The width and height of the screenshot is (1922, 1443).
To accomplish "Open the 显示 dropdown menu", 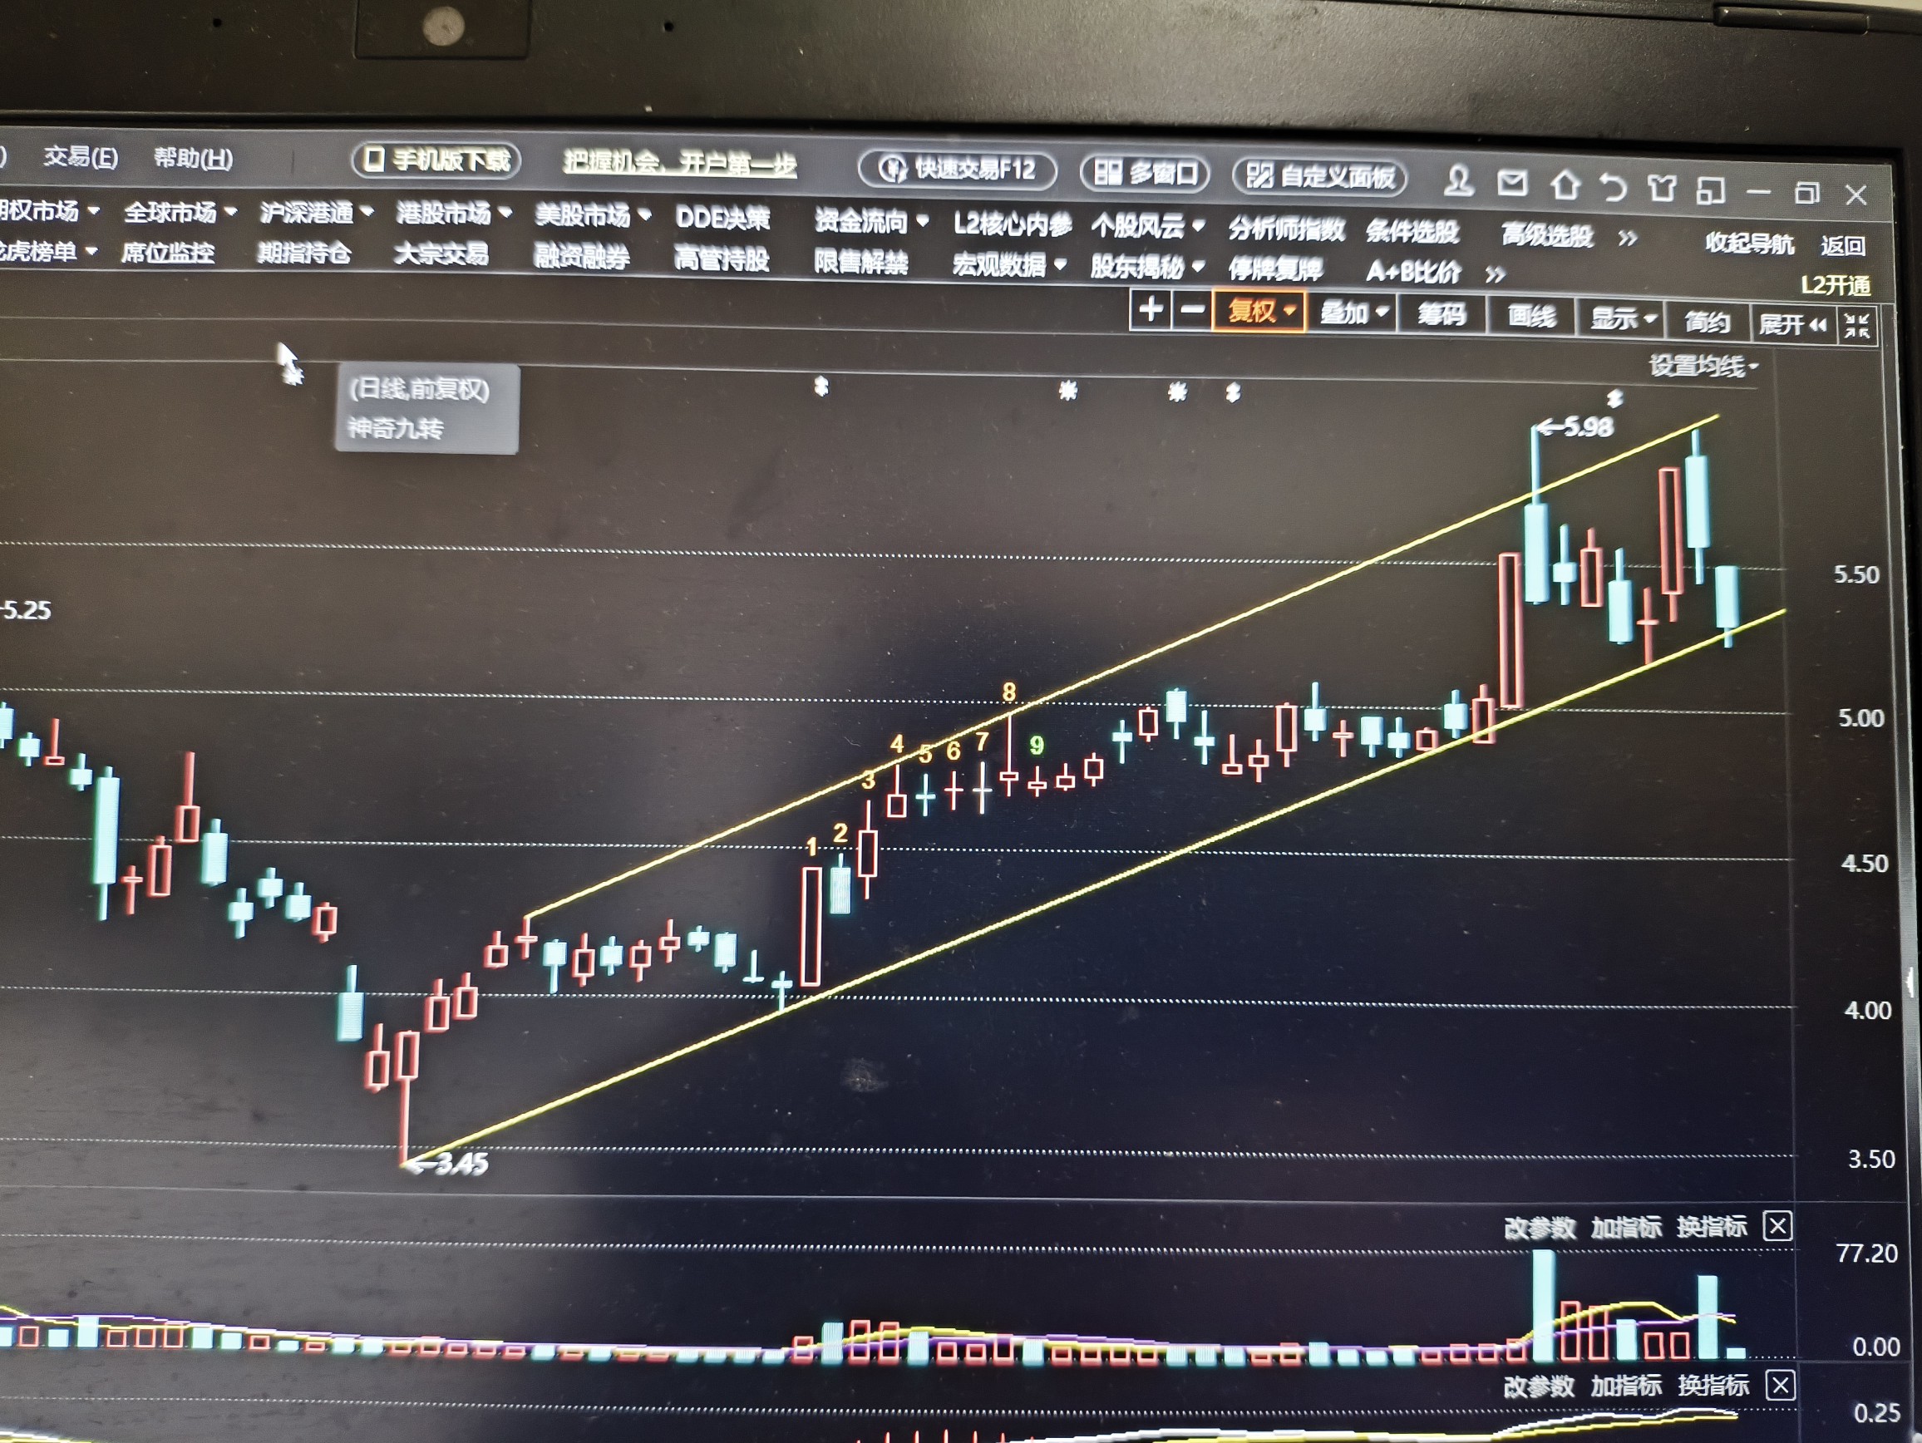I will 1621,319.
